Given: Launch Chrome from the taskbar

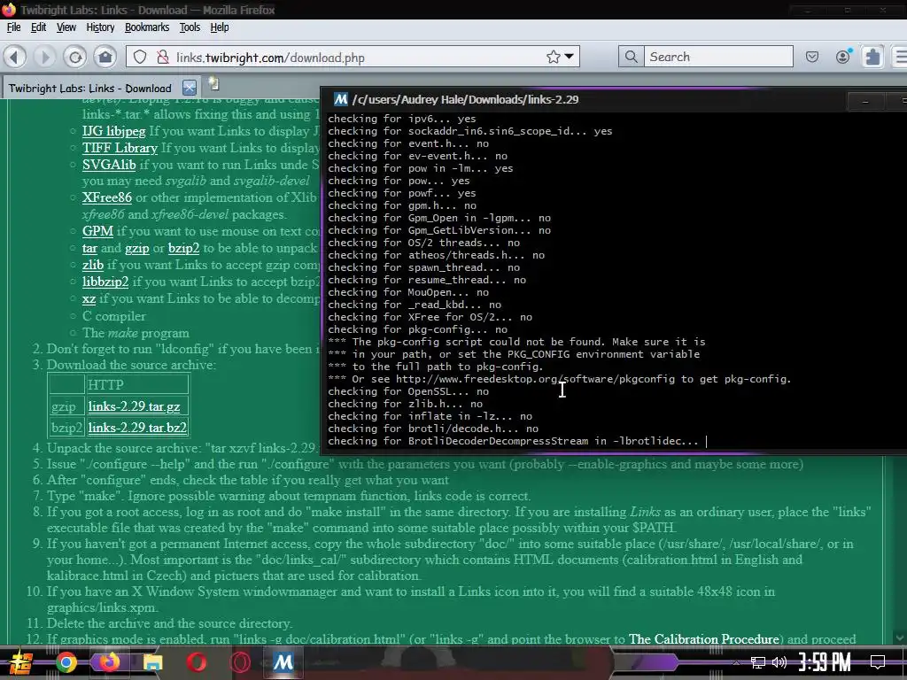Looking at the screenshot, I should 66,662.
